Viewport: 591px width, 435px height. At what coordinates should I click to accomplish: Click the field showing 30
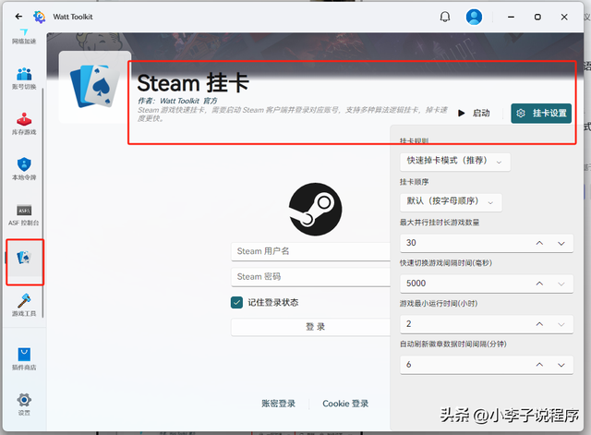tap(487, 243)
